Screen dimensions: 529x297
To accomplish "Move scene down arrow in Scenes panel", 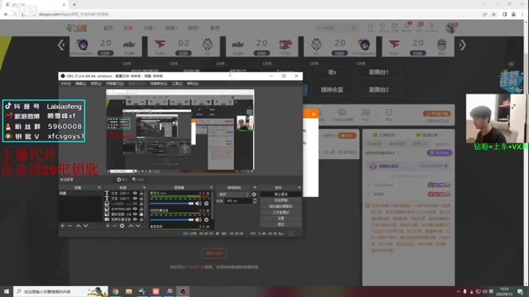I will 86,226.
